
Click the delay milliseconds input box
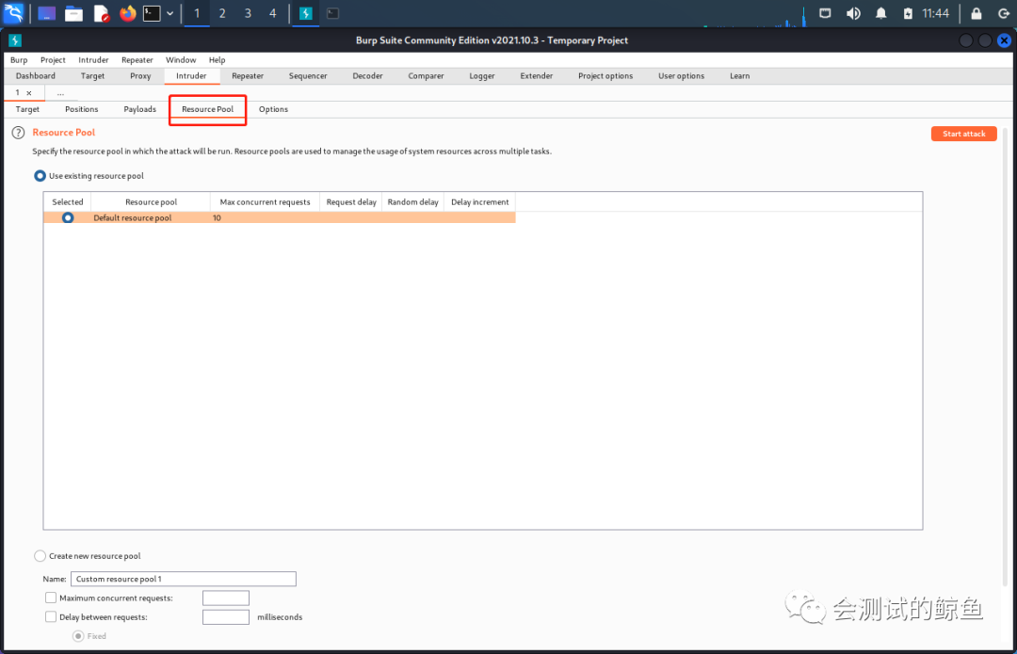click(x=226, y=616)
